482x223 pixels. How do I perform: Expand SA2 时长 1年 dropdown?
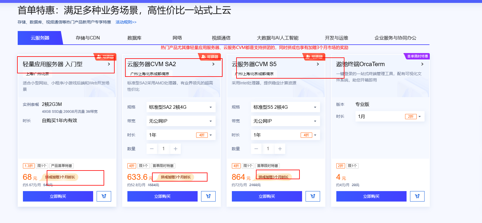point(181,135)
